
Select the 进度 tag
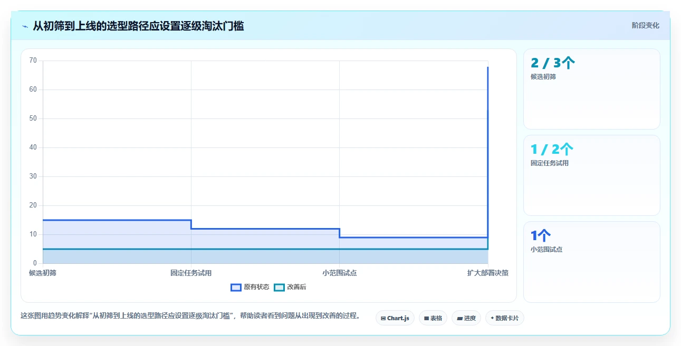point(466,318)
